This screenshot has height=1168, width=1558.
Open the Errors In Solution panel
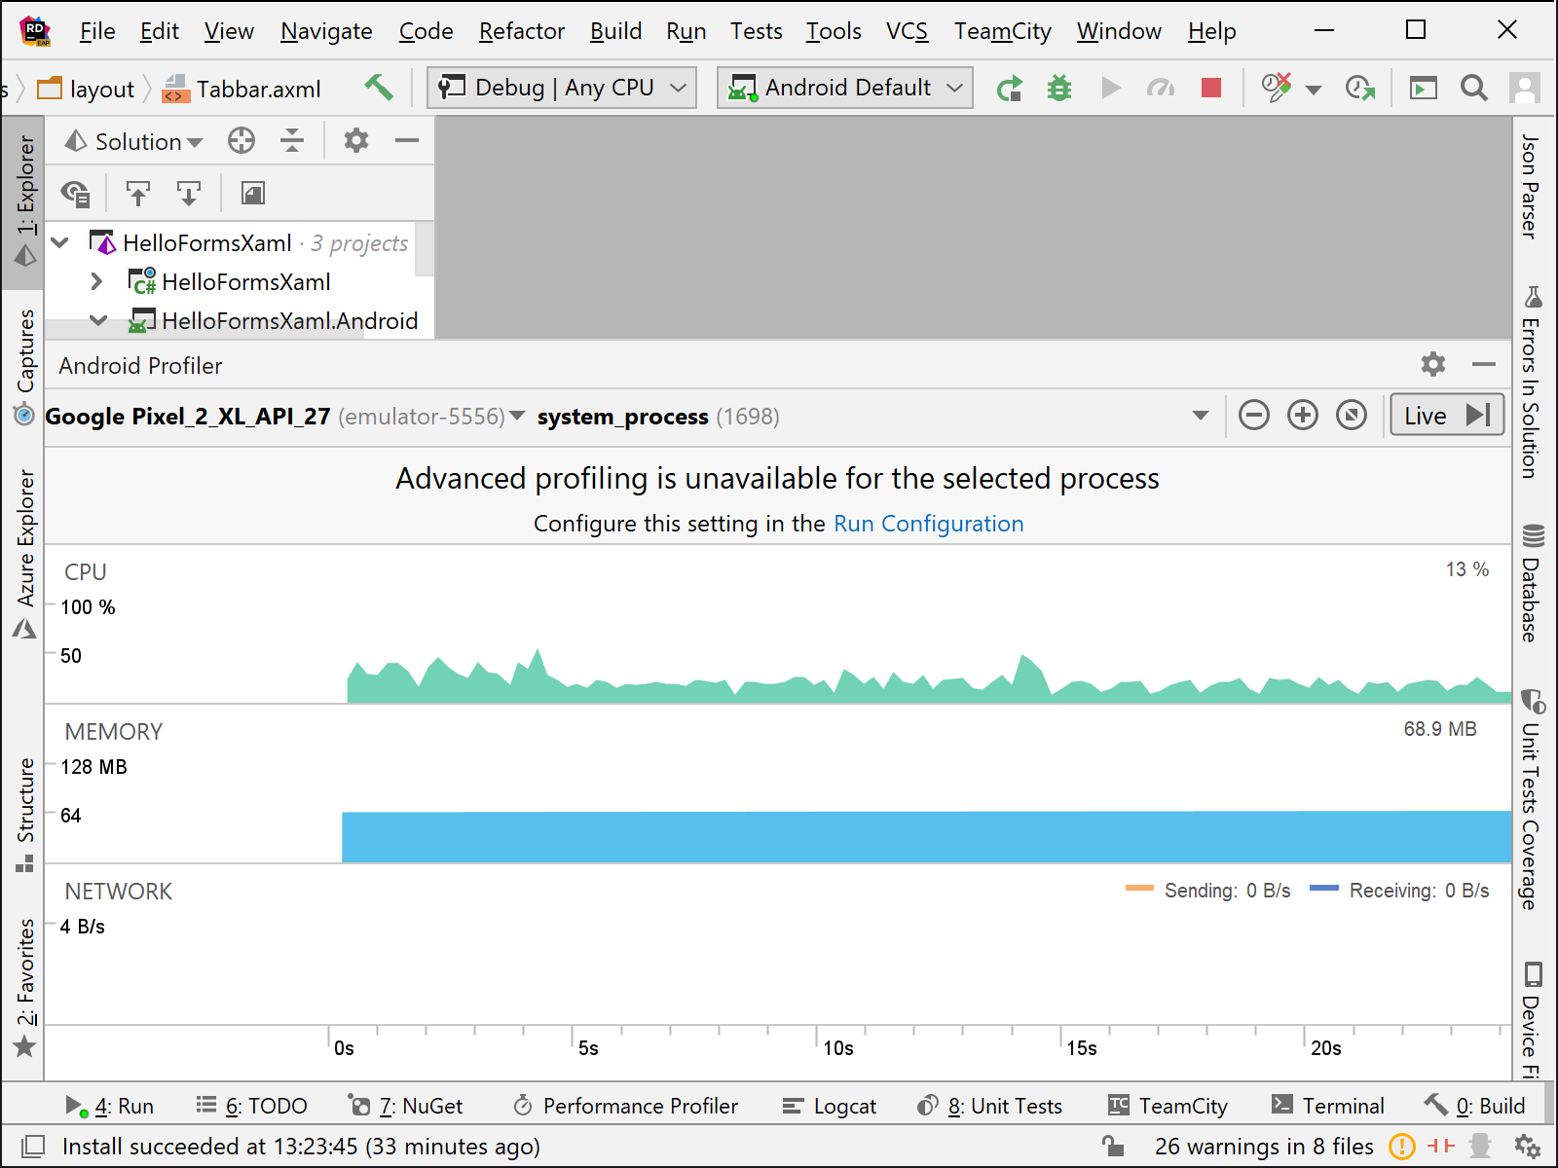1532,382
